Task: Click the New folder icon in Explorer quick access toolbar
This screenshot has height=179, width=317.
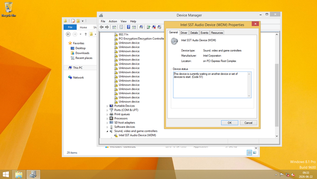Action: (78, 21)
